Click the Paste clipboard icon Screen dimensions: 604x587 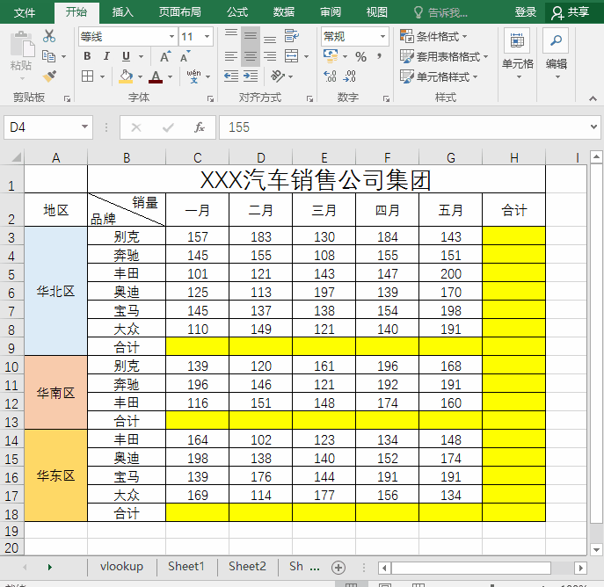tap(22, 45)
